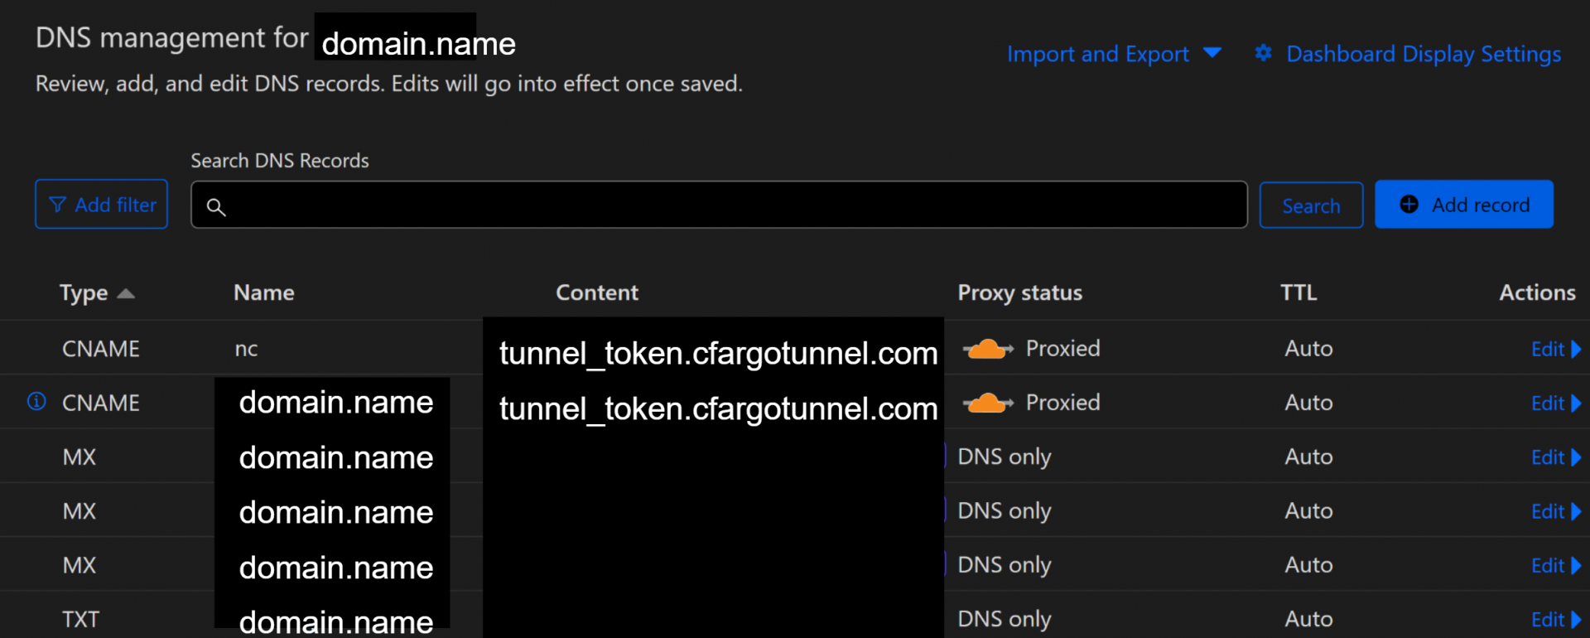
Task: Click the orange cloud on second CNAME row
Action: 988,404
